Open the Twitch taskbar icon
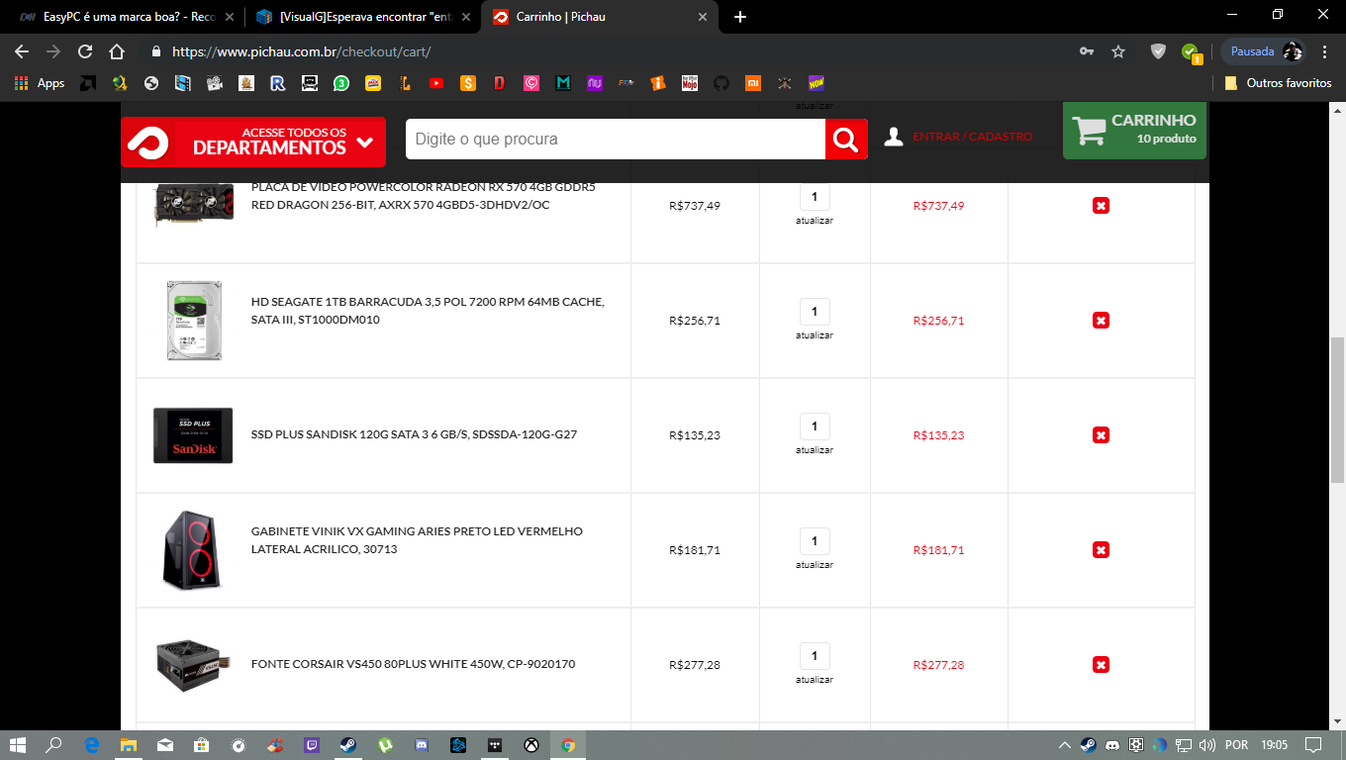This screenshot has height=760, width=1346. [x=312, y=745]
